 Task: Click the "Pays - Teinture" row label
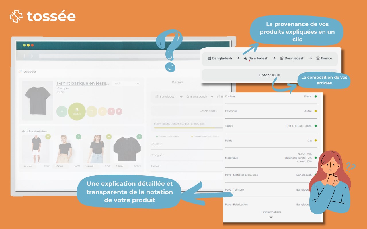click(x=234, y=190)
